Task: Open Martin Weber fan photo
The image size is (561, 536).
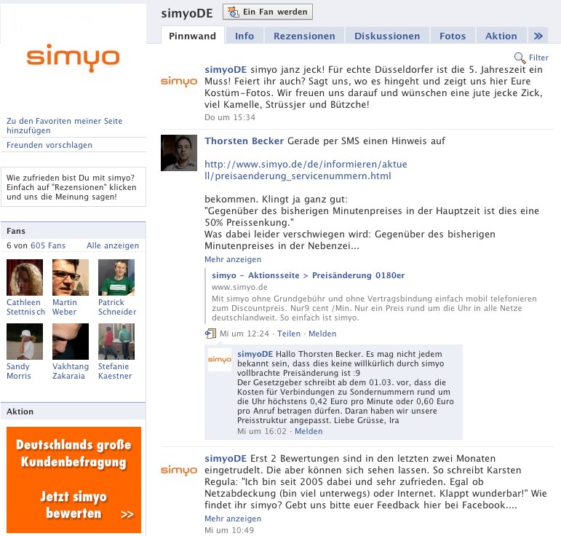Action: 71,277
